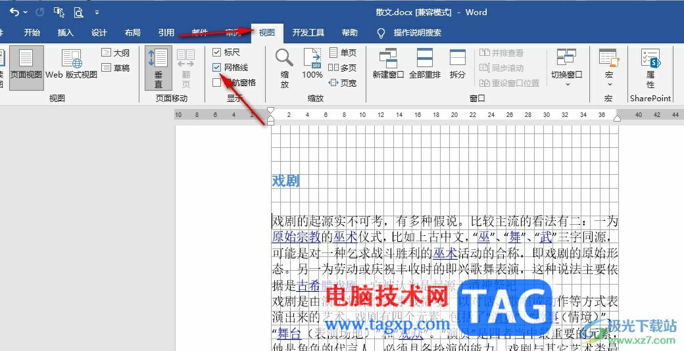This screenshot has height=351, width=684.
Task: Open 切换窗口 dropdown
Action: point(567,68)
